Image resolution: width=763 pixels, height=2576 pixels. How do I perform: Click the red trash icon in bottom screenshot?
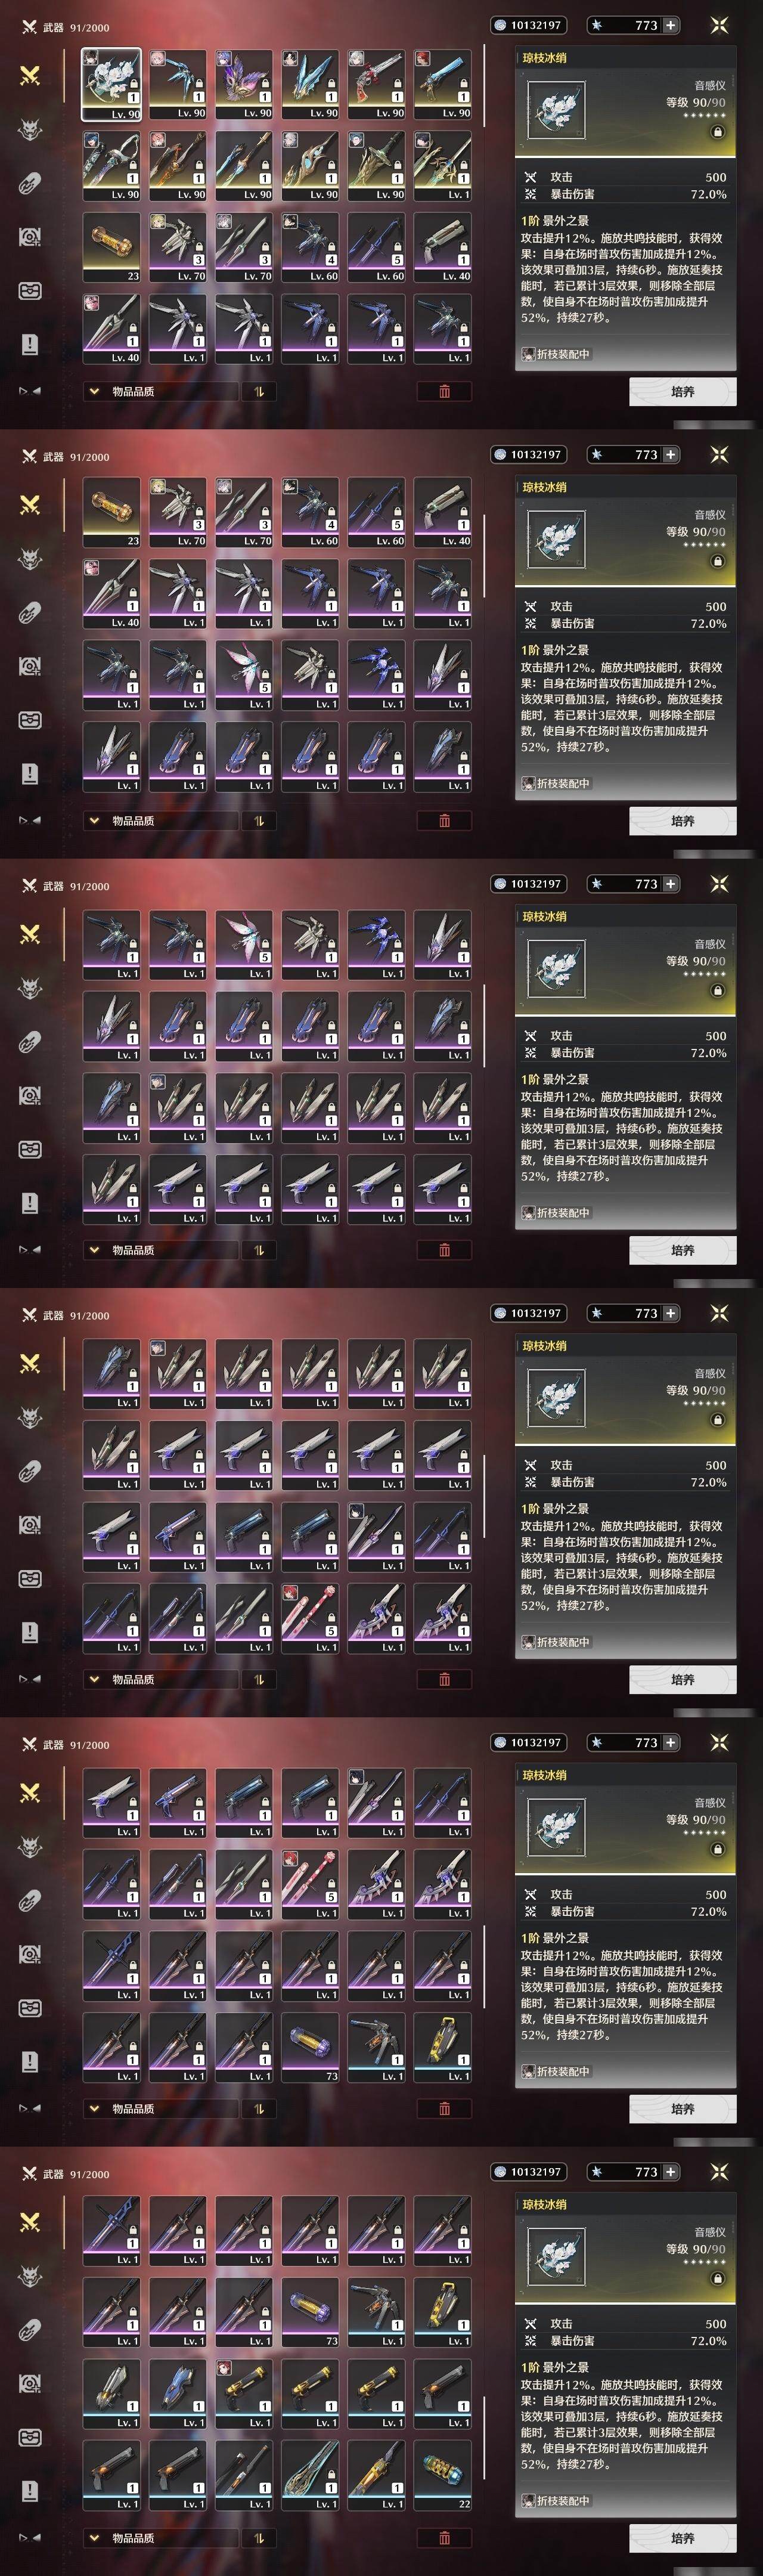tap(444, 2538)
